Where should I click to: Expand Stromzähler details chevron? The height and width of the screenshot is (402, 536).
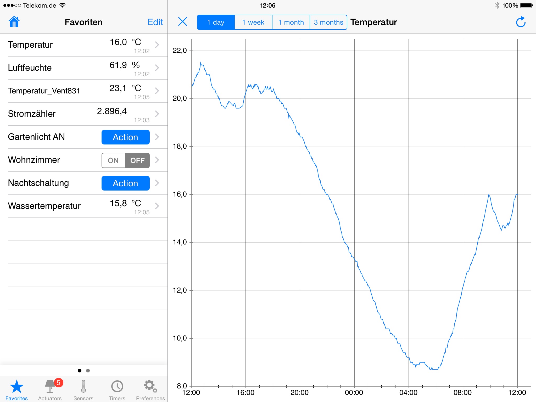tap(157, 114)
